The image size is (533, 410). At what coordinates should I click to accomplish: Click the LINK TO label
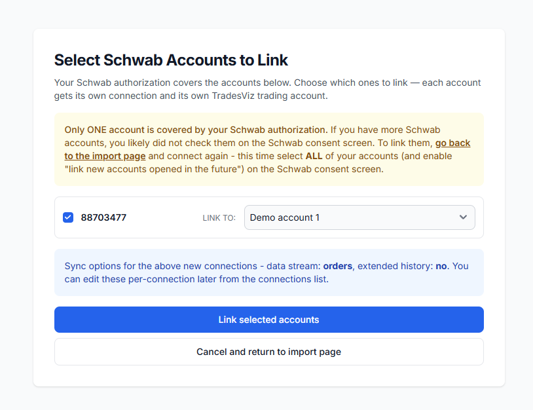(219, 218)
